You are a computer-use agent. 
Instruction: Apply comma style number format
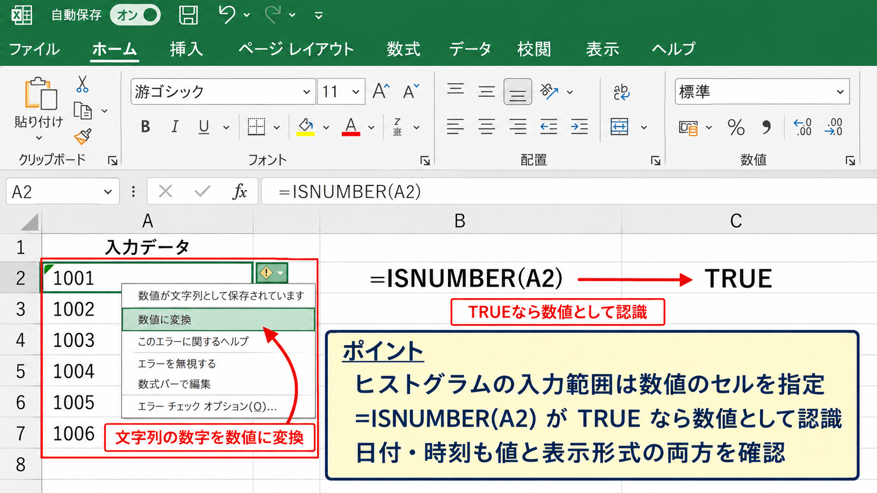pos(766,127)
